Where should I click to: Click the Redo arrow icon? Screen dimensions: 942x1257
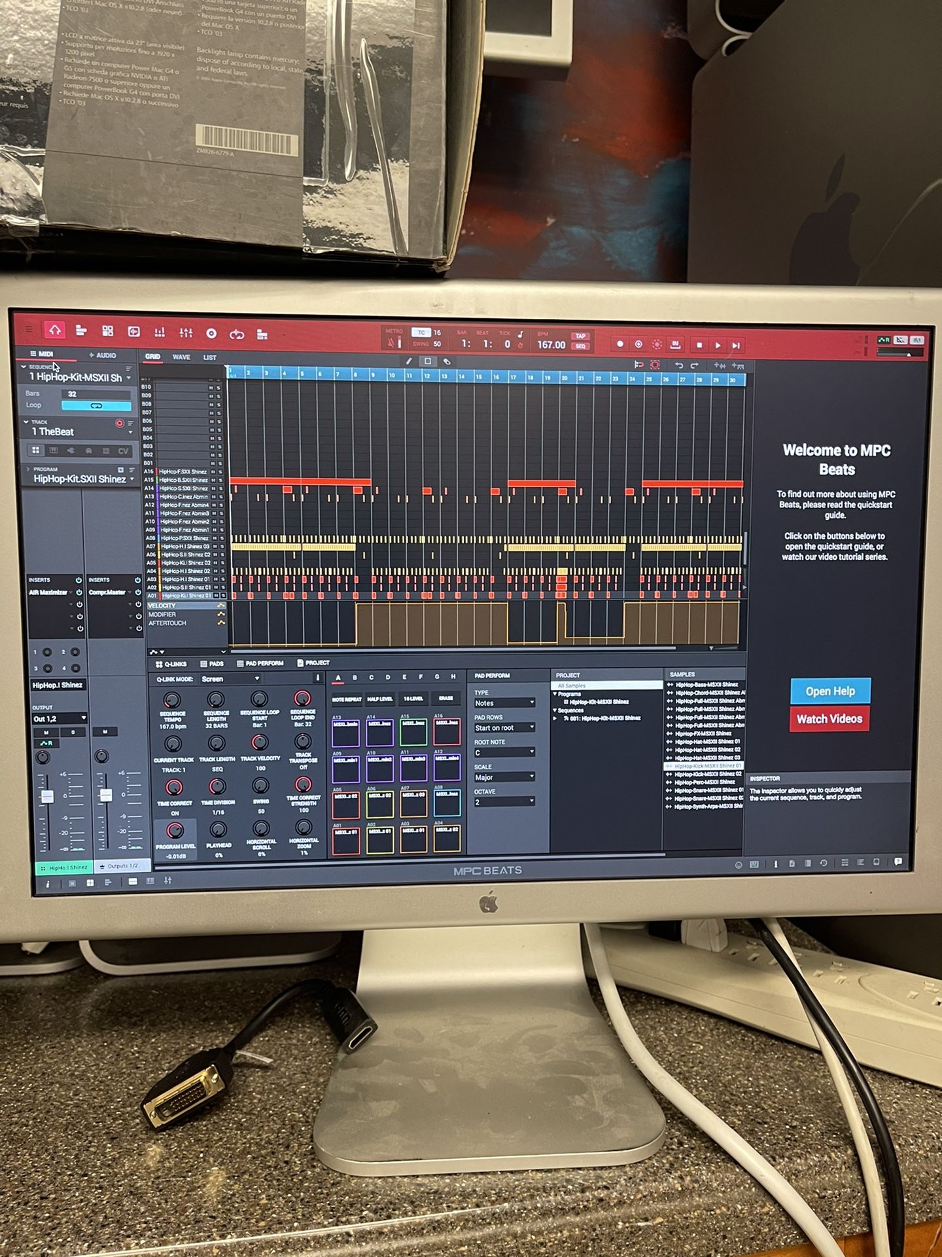(x=694, y=365)
